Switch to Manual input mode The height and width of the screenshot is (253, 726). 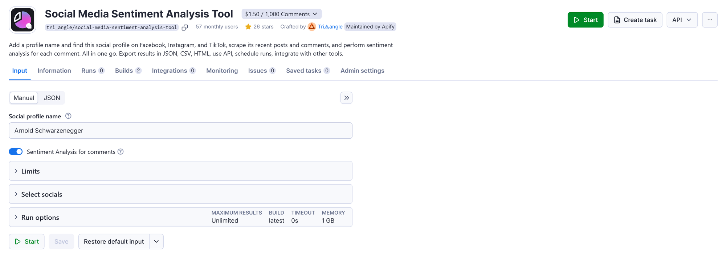(x=24, y=98)
